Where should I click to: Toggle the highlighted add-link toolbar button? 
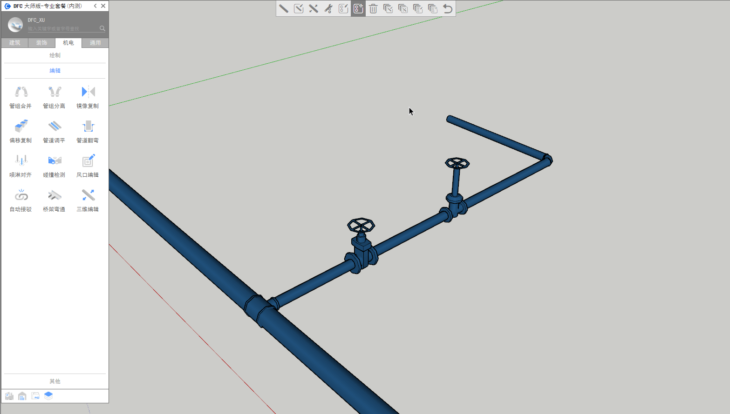pos(358,8)
